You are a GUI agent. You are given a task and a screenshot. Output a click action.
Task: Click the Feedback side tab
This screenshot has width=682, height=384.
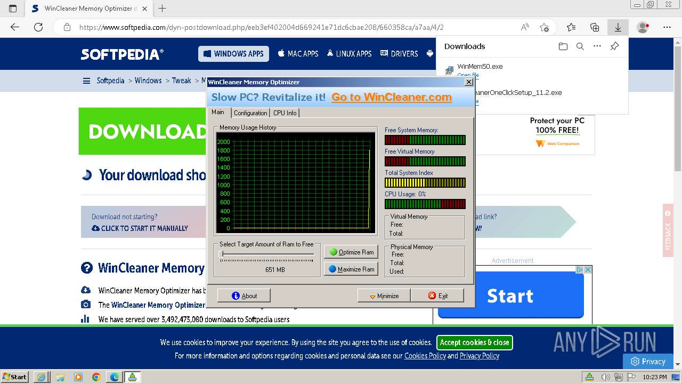pos(668,230)
